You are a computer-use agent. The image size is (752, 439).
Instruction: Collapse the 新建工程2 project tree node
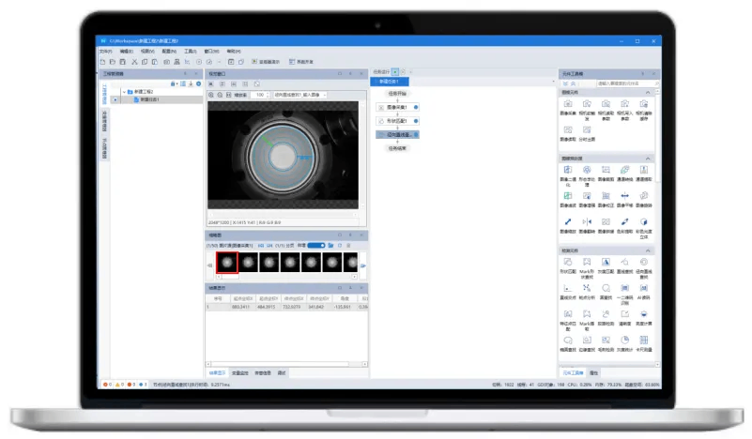(122, 92)
